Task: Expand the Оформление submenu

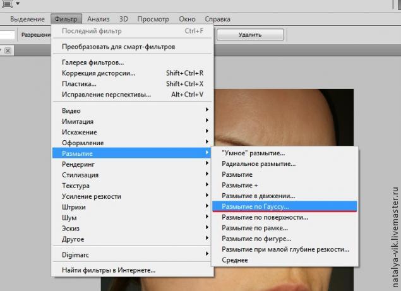Action: (x=133, y=143)
